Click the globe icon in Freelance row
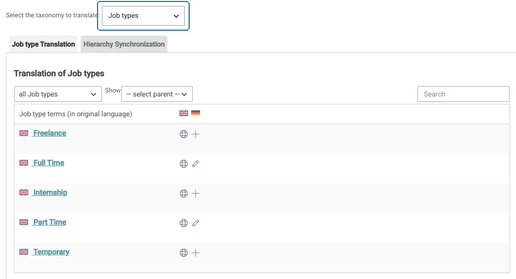The height and width of the screenshot is (279, 516). coord(184,134)
